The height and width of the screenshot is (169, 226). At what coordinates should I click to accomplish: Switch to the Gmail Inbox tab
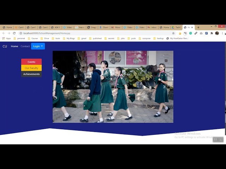[152, 27]
